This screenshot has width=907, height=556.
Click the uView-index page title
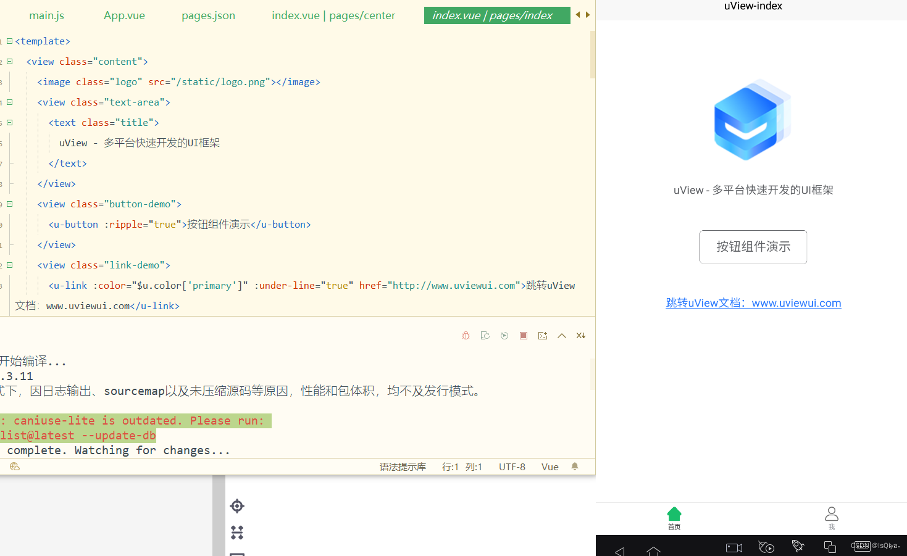(x=753, y=6)
